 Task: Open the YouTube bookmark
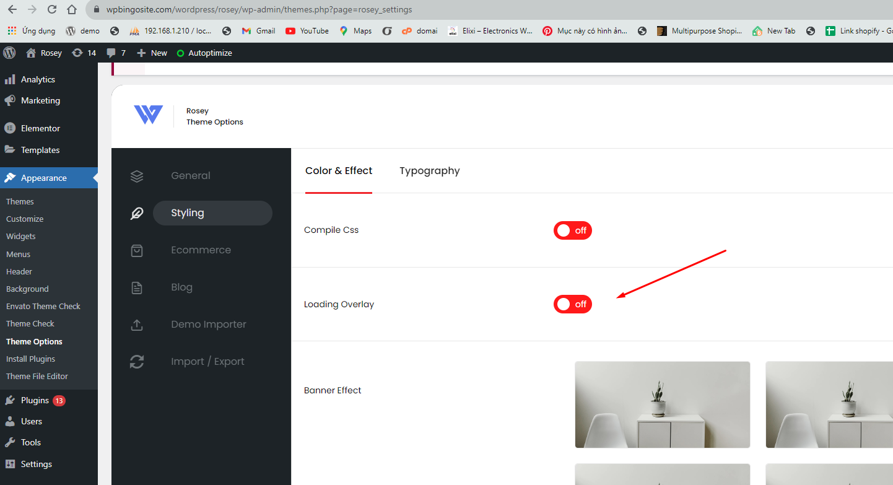tap(307, 30)
